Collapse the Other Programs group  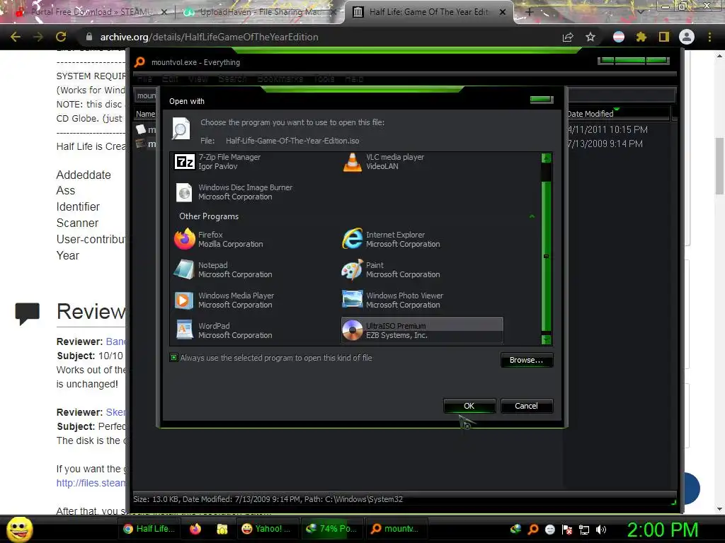(532, 216)
